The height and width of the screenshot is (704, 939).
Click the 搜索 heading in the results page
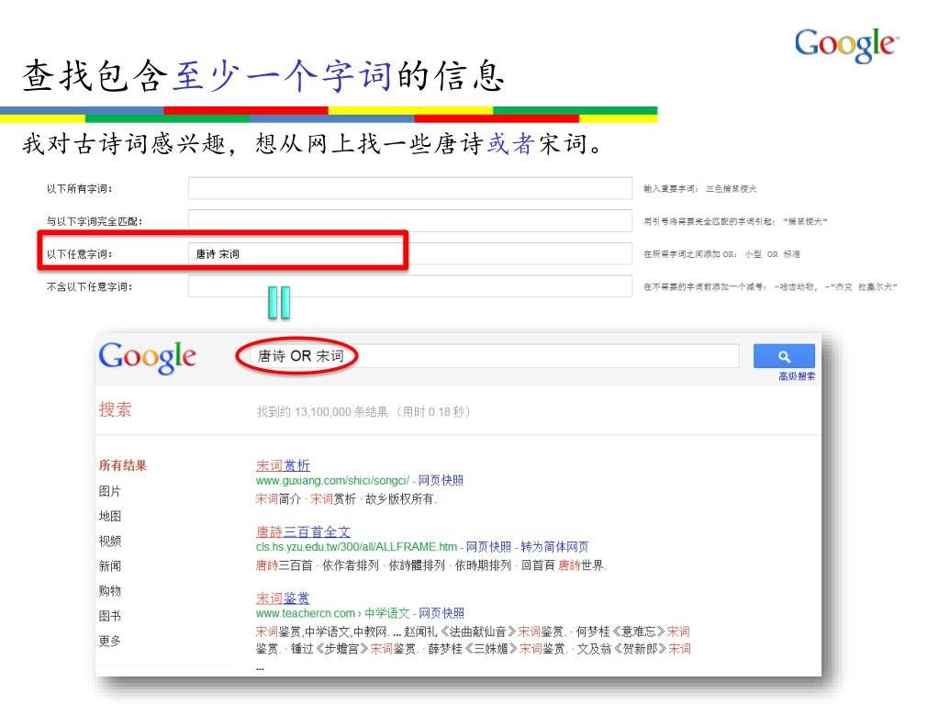115,409
